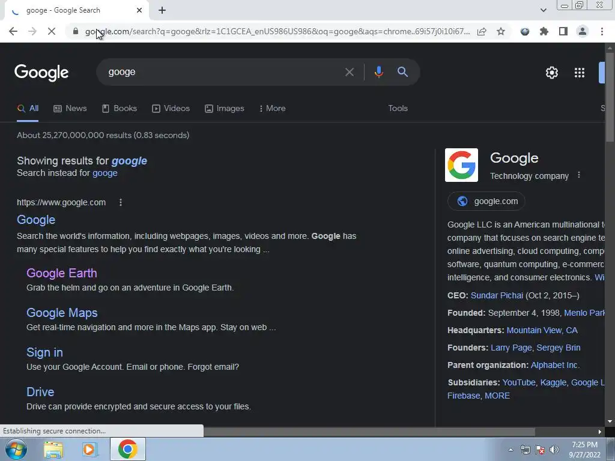This screenshot has height=461, width=615.
Task: Show MORE subsidiaries
Action: (x=497, y=396)
